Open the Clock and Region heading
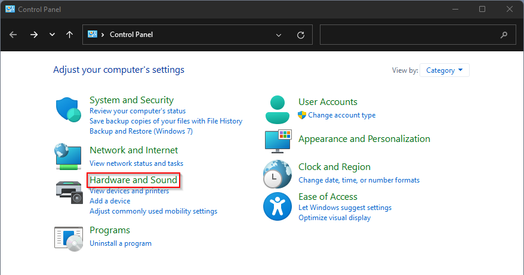The height and width of the screenshot is (275, 524). [335, 167]
